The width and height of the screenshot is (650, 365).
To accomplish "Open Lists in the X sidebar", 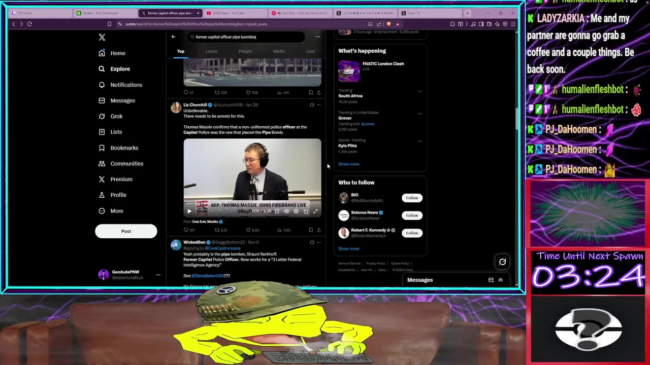I will click(x=110, y=132).
